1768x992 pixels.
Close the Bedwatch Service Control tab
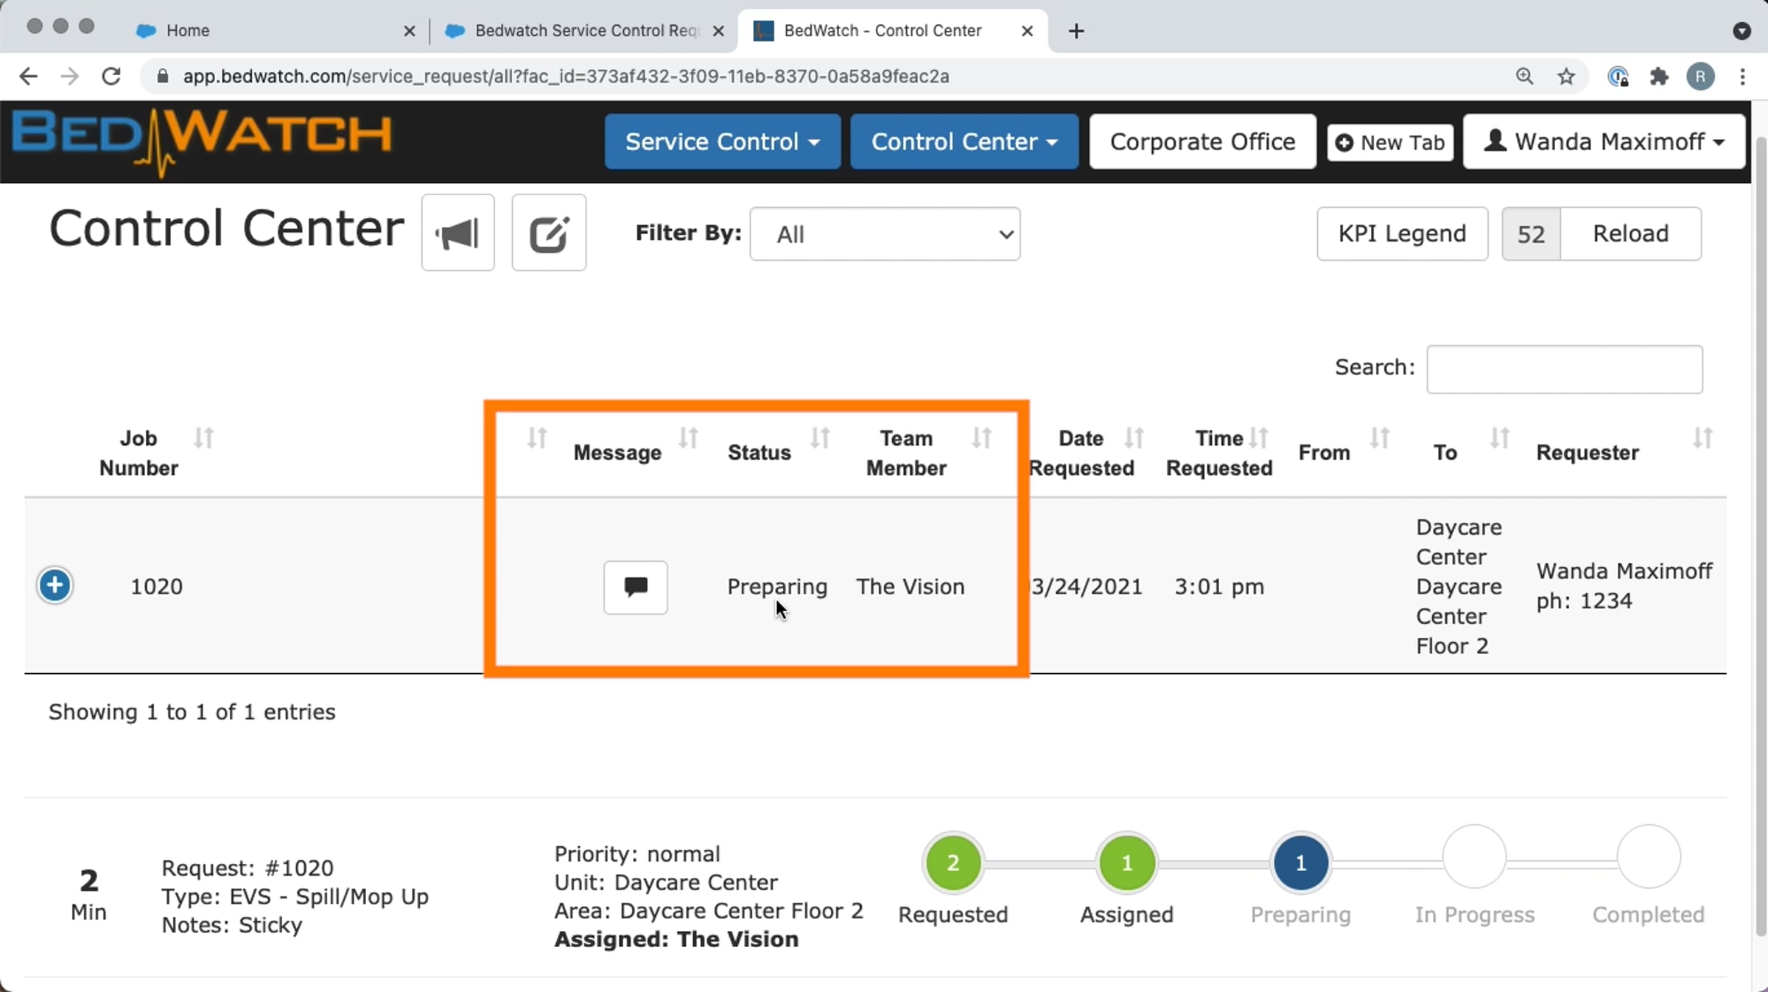pos(718,30)
